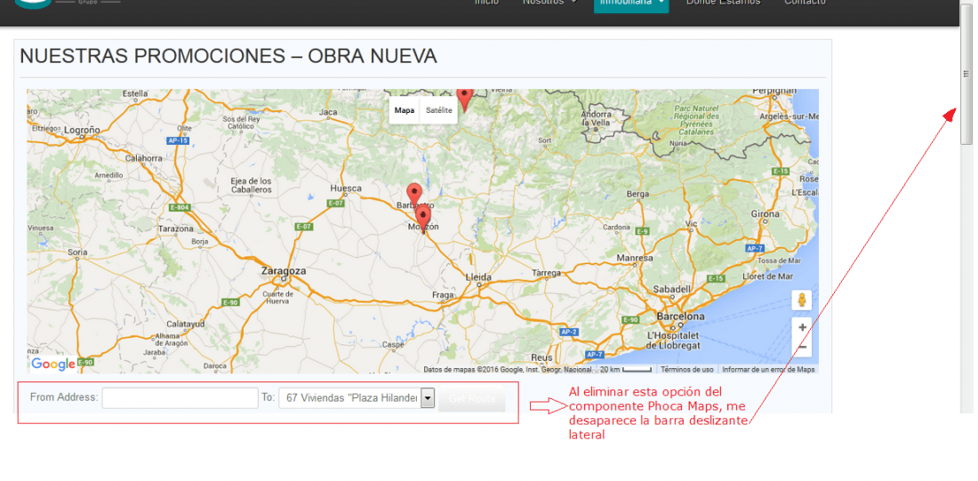Click the Lleida label on the map

point(479,277)
